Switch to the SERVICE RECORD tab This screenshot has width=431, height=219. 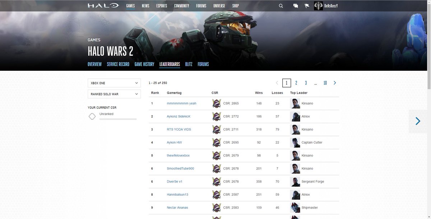click(118, 64)
